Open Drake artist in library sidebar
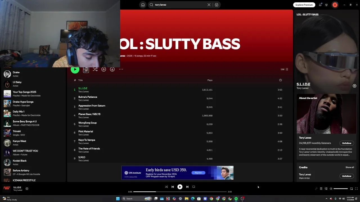Viewport: 360px width, 202px height. [x=34, y=74]
